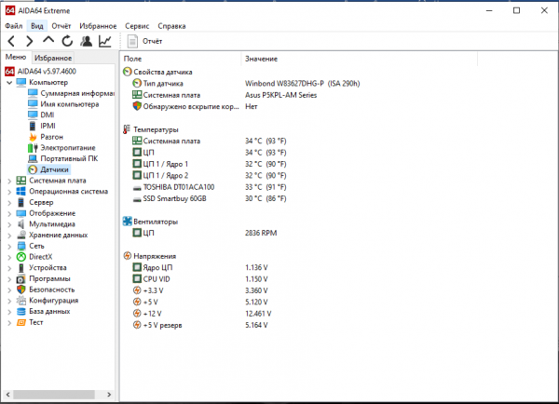Click the DirectX Xbox logo icon
The width and height of the screenshot is (559, 404).
click(21, 257)
